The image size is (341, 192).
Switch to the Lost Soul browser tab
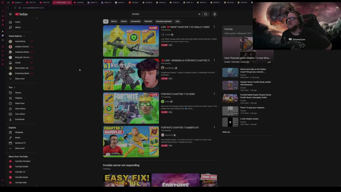click(x=174, y=2)
